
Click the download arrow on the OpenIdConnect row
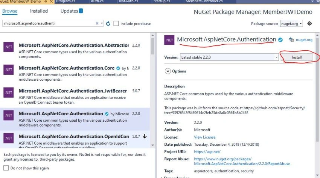(145, 136)
